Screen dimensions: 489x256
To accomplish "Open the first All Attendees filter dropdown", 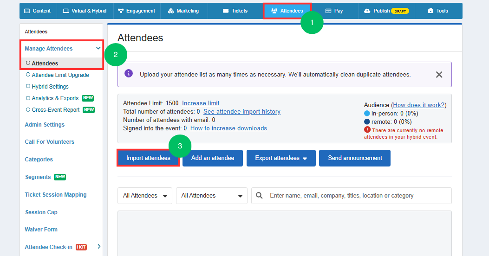I will pos(145,196).
